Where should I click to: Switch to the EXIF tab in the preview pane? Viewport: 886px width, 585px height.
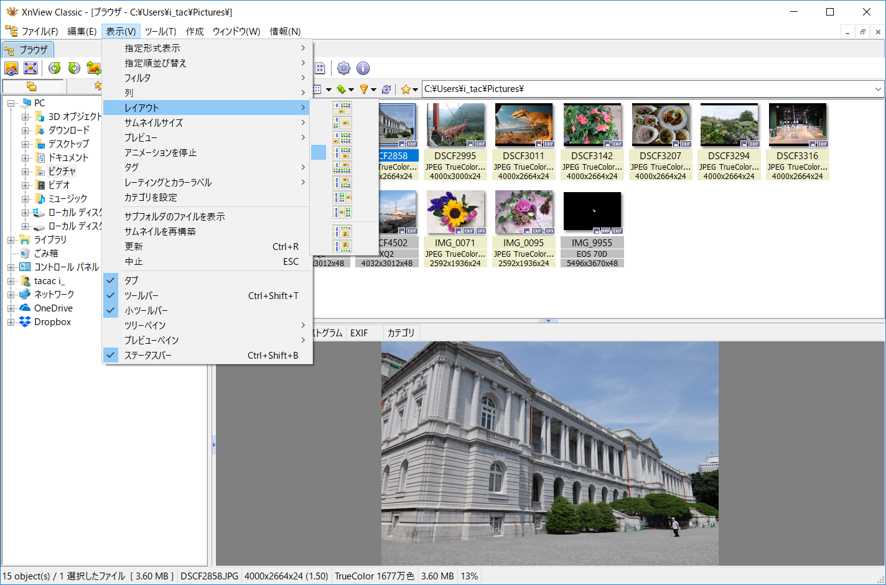(359, 333)
